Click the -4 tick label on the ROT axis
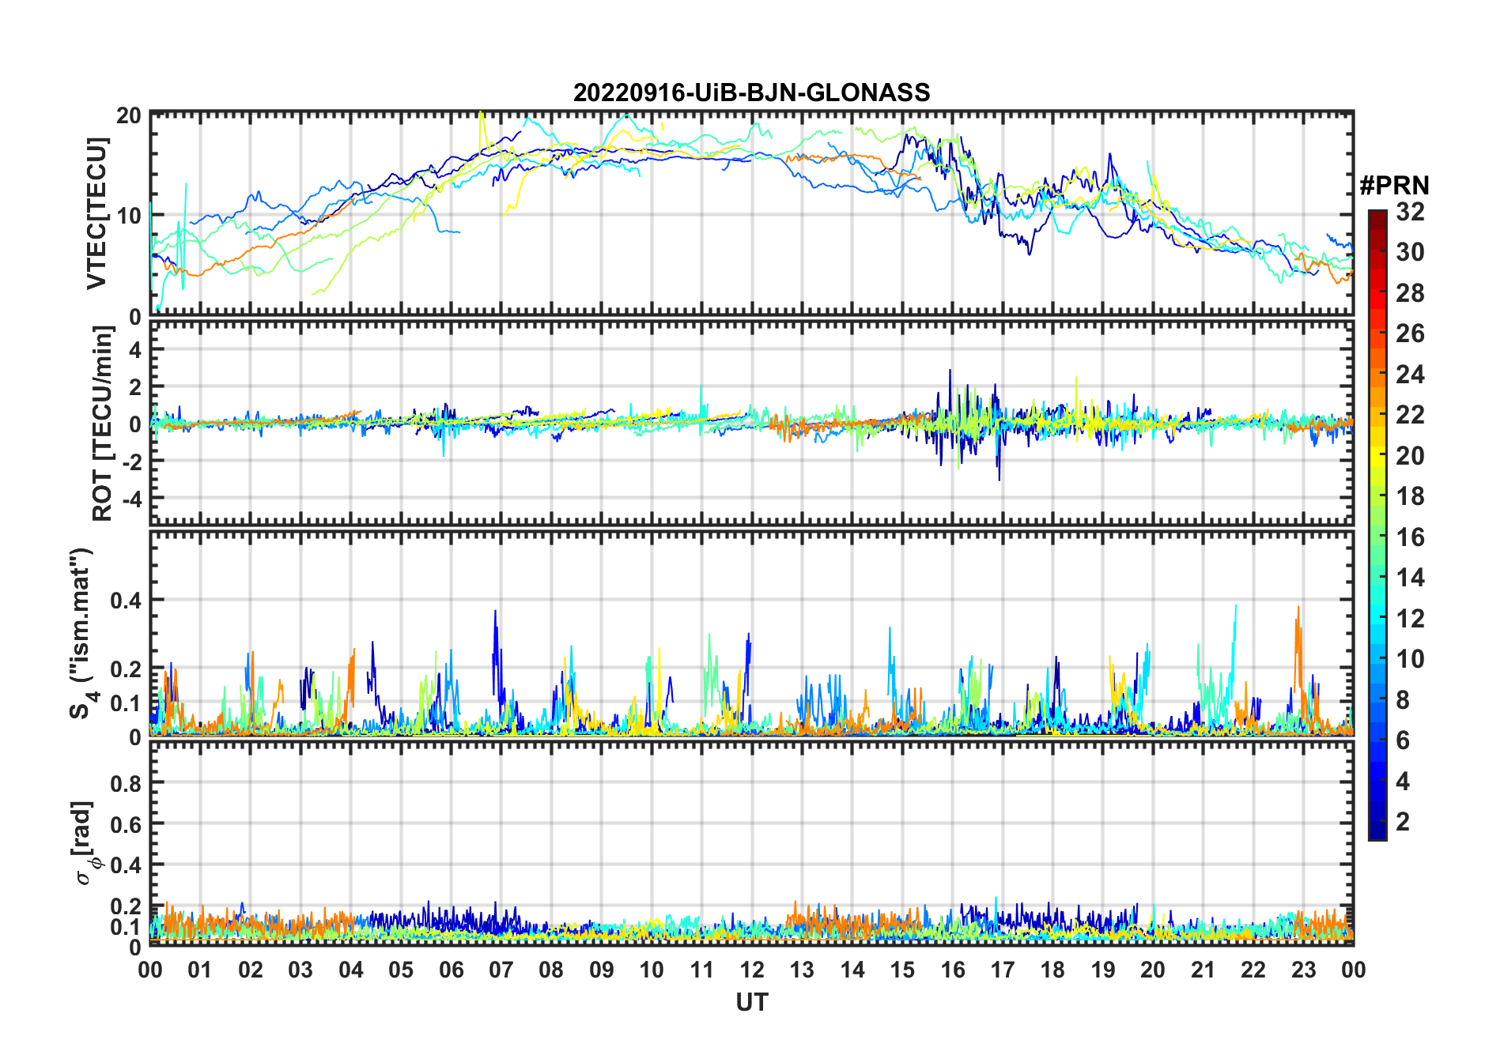Screen dimensions: 1504x1051 129,499
